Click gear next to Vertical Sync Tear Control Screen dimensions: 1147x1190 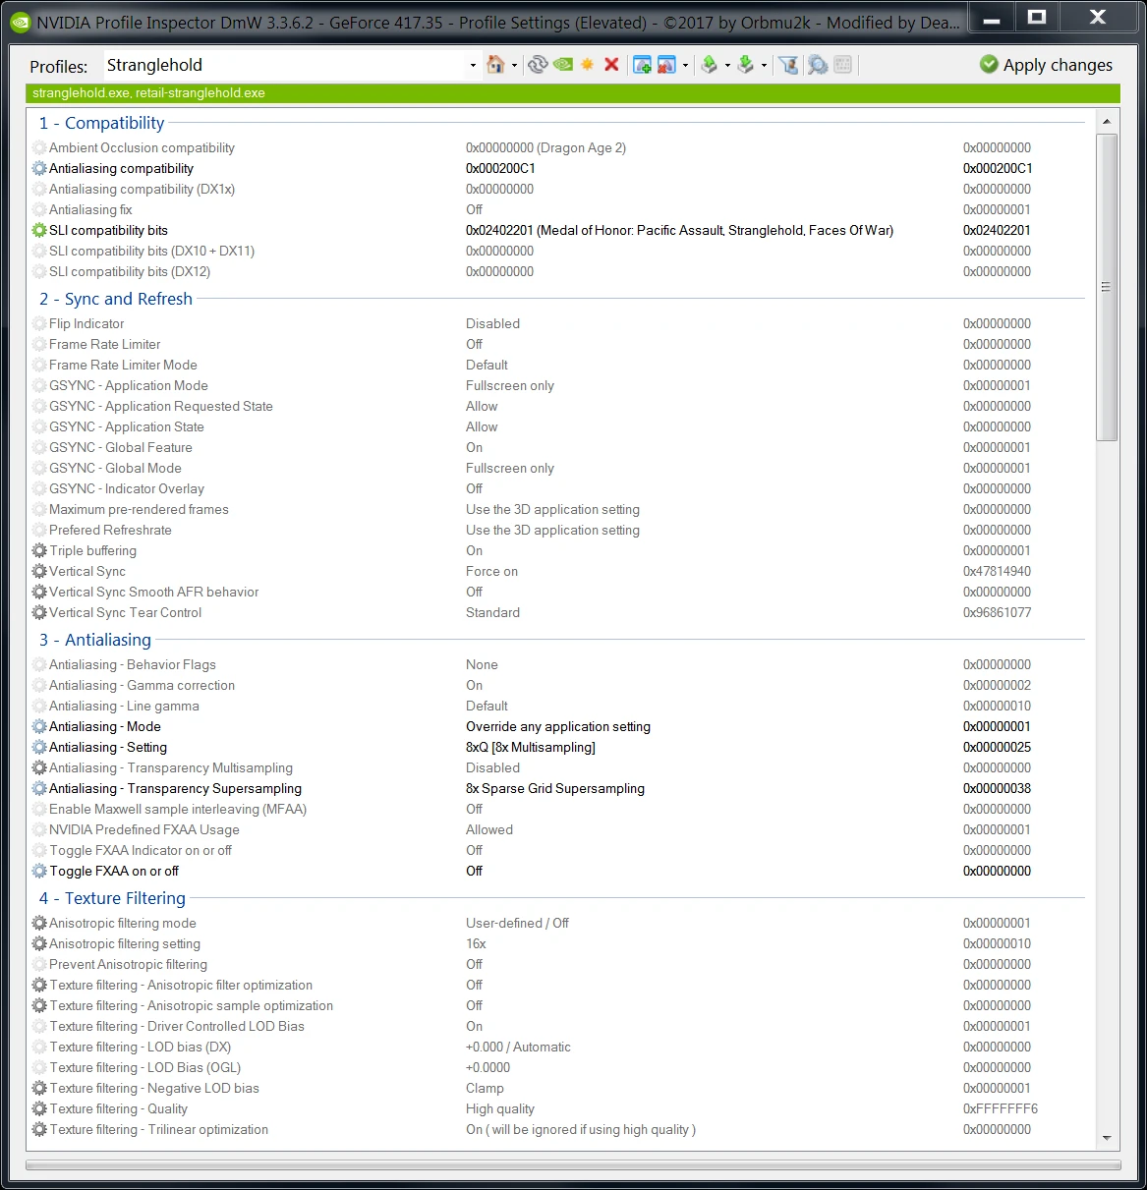(x=39, y=612)
